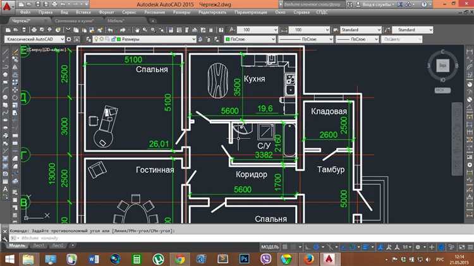Click the Clean Screen status bar icon
The height and width of the screenshot is (266, 474).
(462, 247)
